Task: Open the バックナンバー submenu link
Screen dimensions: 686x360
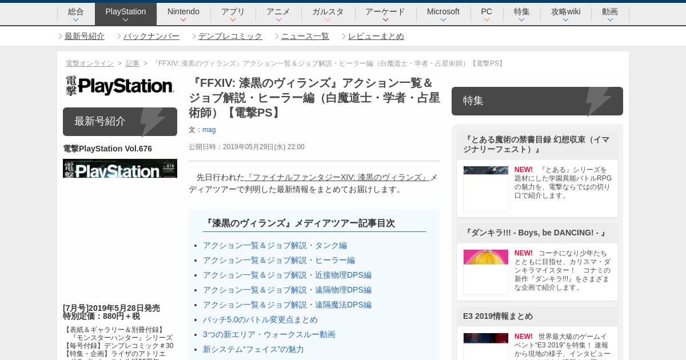Action: (x=151, y=36)
